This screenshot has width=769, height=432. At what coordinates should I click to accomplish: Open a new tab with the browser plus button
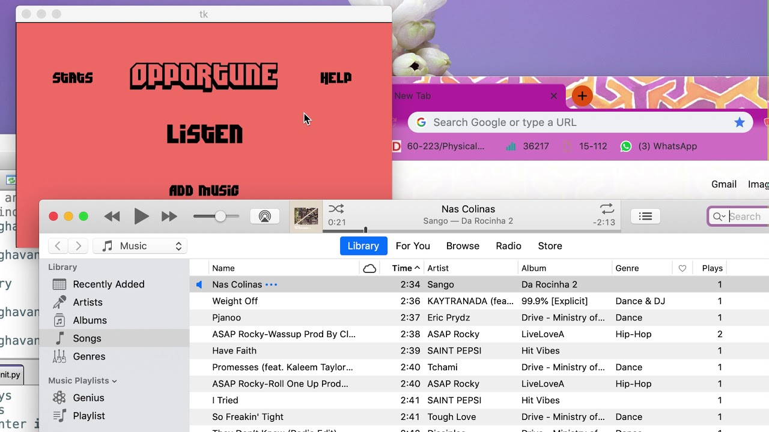click(x=582, y=96)
